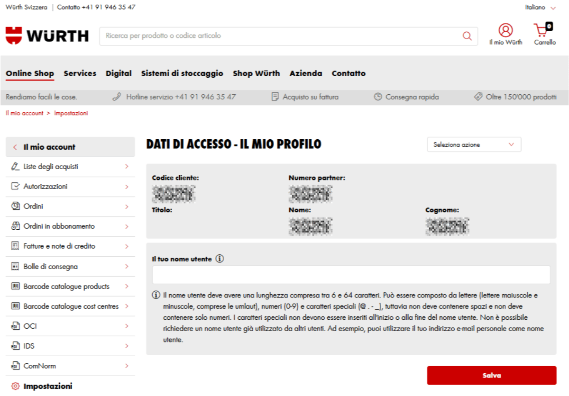This screenshot has height=396, width=569.
Task: Click the Codice cliente label
Action: 175,178
